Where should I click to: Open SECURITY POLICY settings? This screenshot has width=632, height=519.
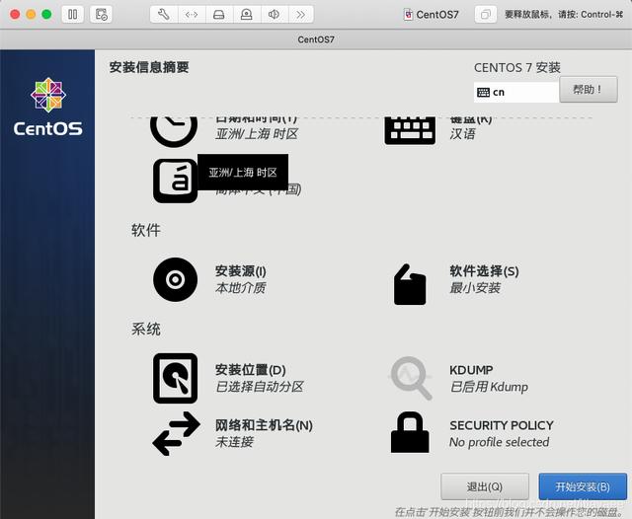pos(502,425)
